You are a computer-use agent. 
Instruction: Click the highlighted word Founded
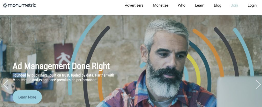[x=19, y=75]
